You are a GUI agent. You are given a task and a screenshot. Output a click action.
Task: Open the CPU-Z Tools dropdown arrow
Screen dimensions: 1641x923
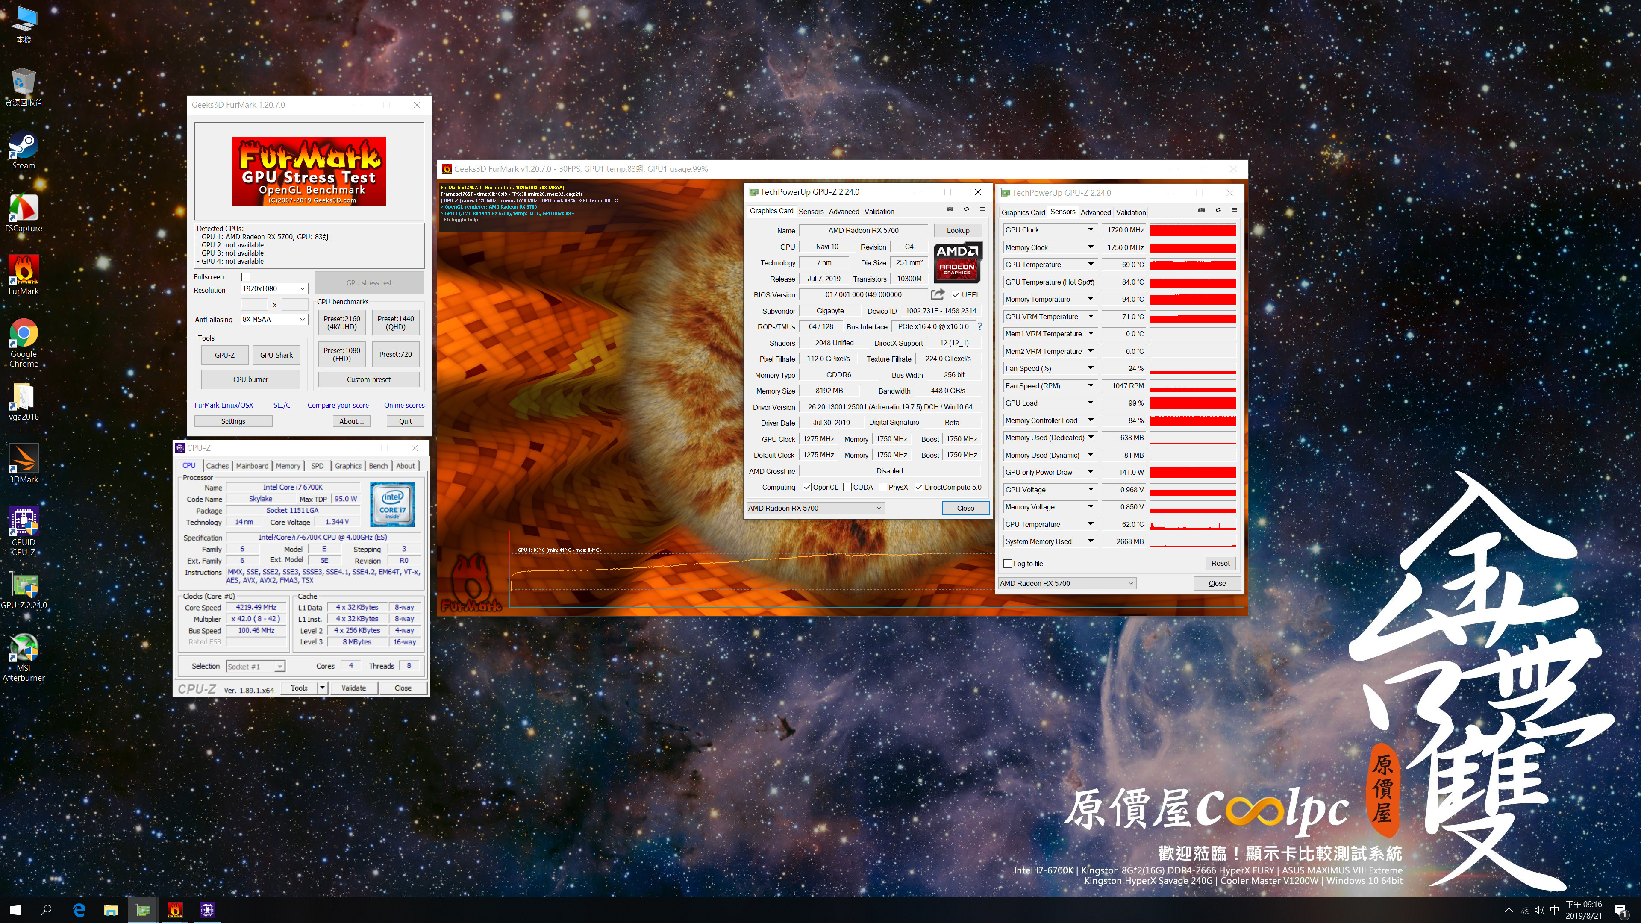(322, 688)
